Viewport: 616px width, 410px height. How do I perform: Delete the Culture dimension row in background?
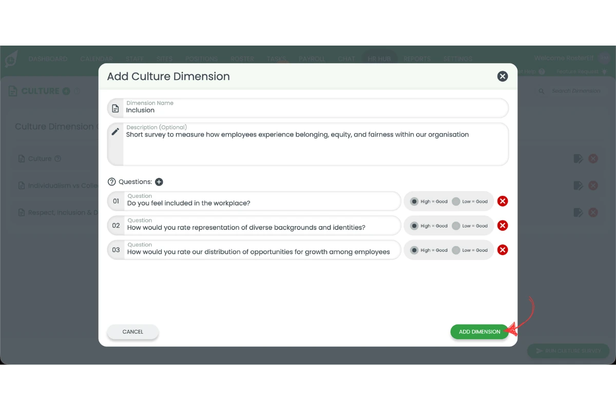click(x=593, y=159)
